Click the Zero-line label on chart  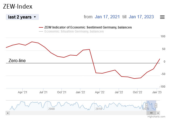(x=17, y=61)
